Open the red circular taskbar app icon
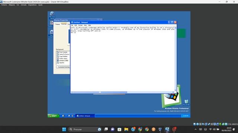This screenshot has height=133, width=238. click(x=174, y=129)
